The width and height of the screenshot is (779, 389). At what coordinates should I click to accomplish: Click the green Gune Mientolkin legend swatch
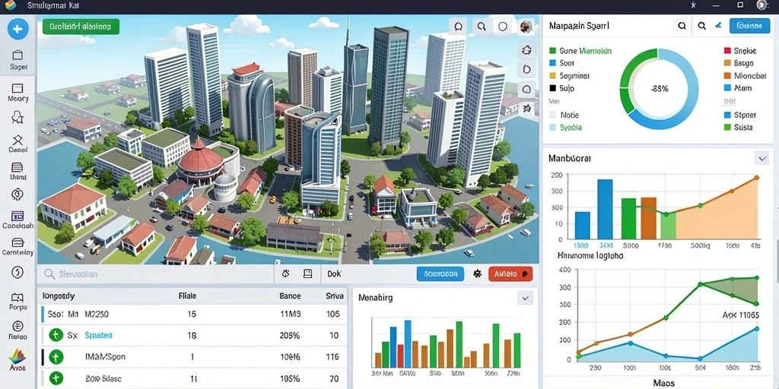coord(552,51)
